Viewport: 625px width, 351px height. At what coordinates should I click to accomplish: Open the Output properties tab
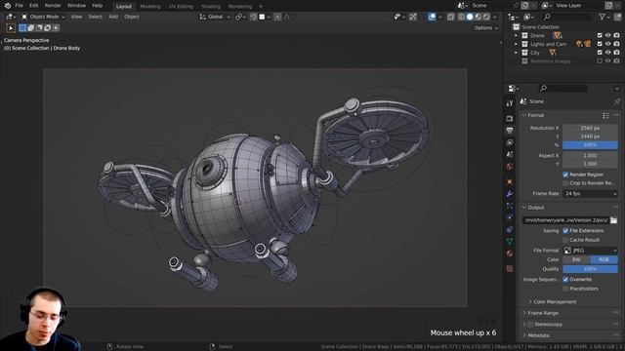click(x=510, y=131)
